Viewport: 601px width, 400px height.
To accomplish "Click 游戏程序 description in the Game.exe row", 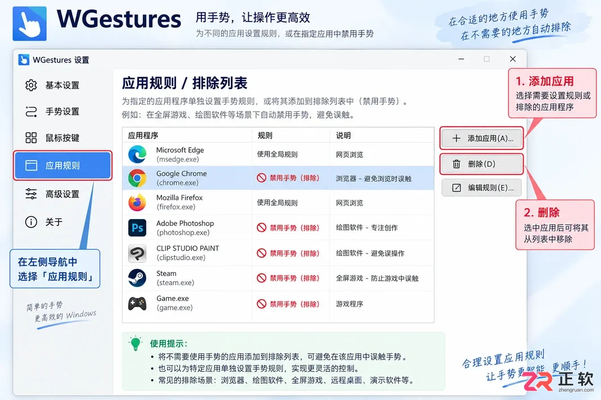I will [349, 304].
